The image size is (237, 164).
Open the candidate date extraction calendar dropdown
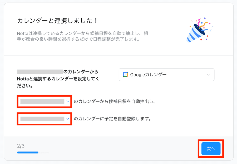pyautogui.click(x=44, y=102)
